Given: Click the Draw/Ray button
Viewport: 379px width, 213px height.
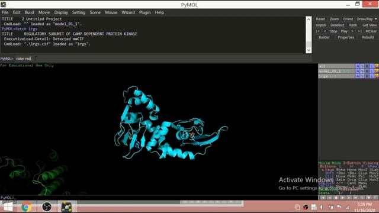Looking at the screenshot, I should (x=365, y=19).
